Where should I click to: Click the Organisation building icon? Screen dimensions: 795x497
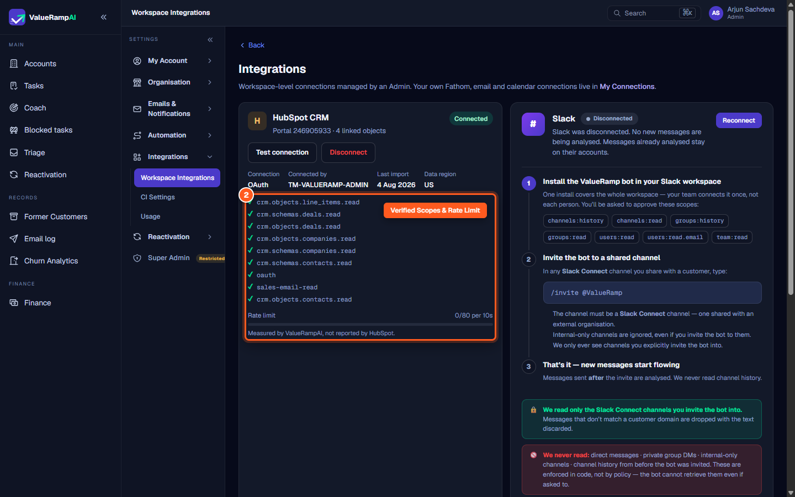point(137,82)
